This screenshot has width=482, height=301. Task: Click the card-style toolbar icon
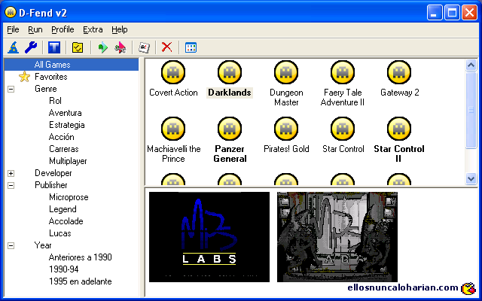[144, 47]
